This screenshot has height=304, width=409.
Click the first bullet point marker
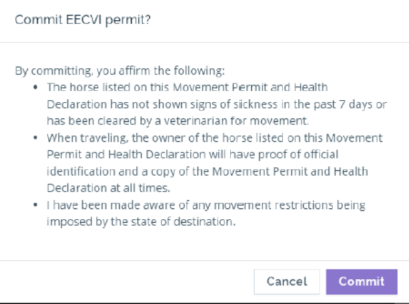[36, 88]
